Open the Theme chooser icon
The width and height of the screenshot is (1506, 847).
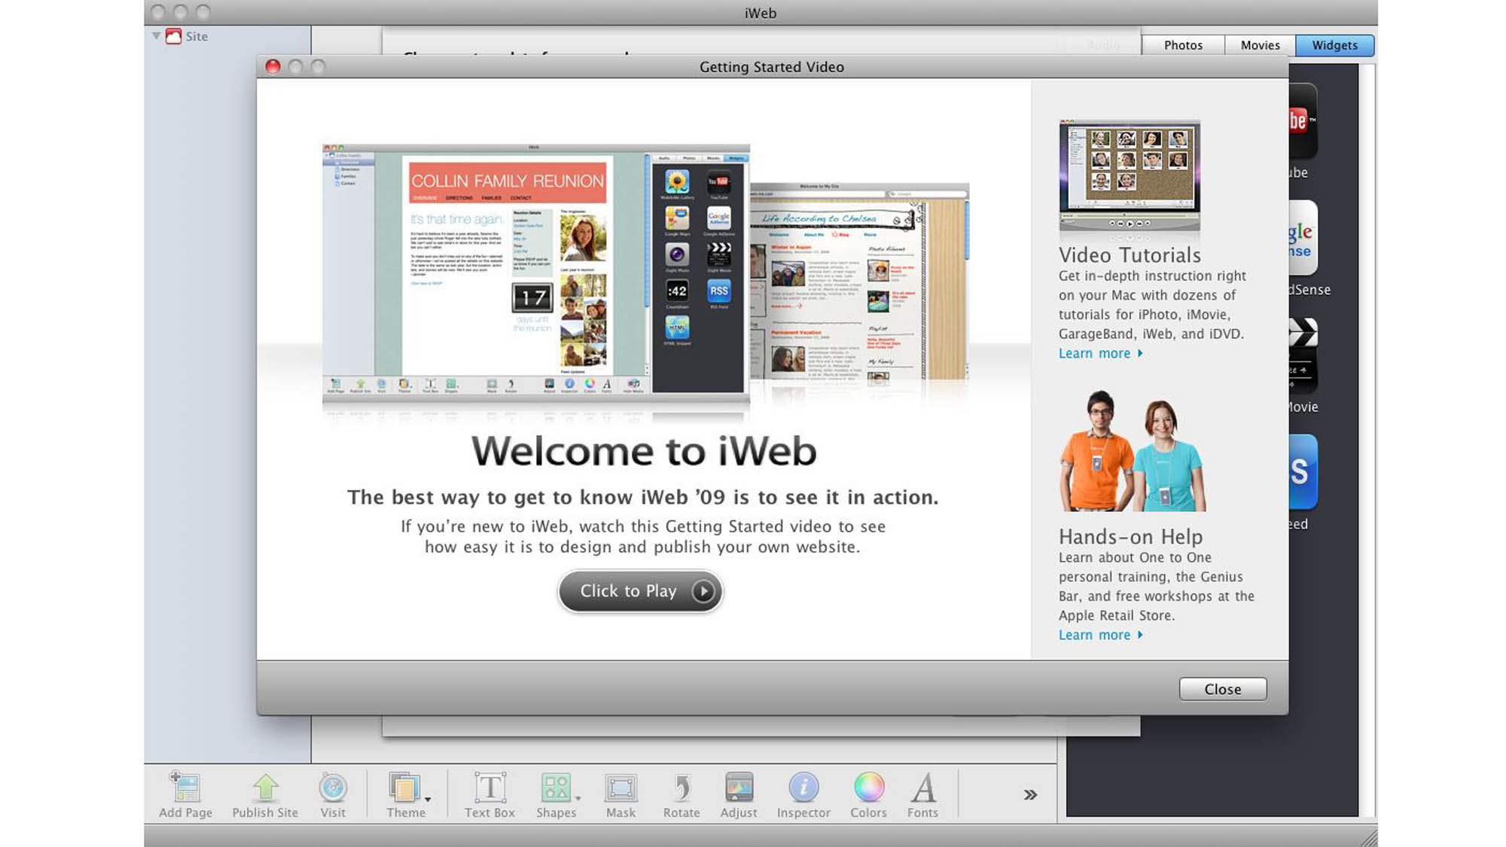pyautogui.click(x=404, y=788)
